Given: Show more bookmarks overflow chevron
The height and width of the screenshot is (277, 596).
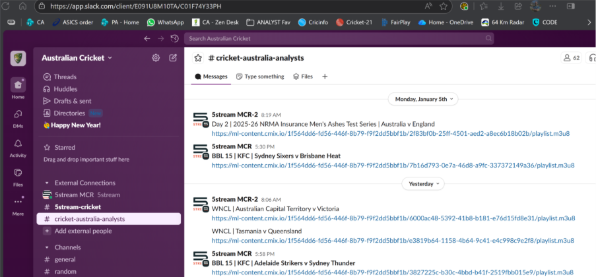Looking at the screenshot, I should point(589,22).
